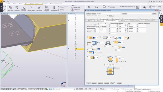Toggle the checkbox beside the Сварка button

[108, 16]
